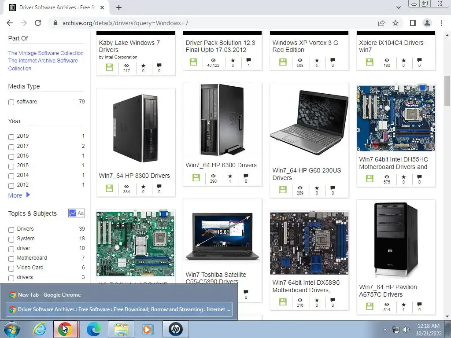Open Win7_64 HP 8300 Drivers title
The height and width of the screenshot is (338, 451).
click(x=134, y=176)
